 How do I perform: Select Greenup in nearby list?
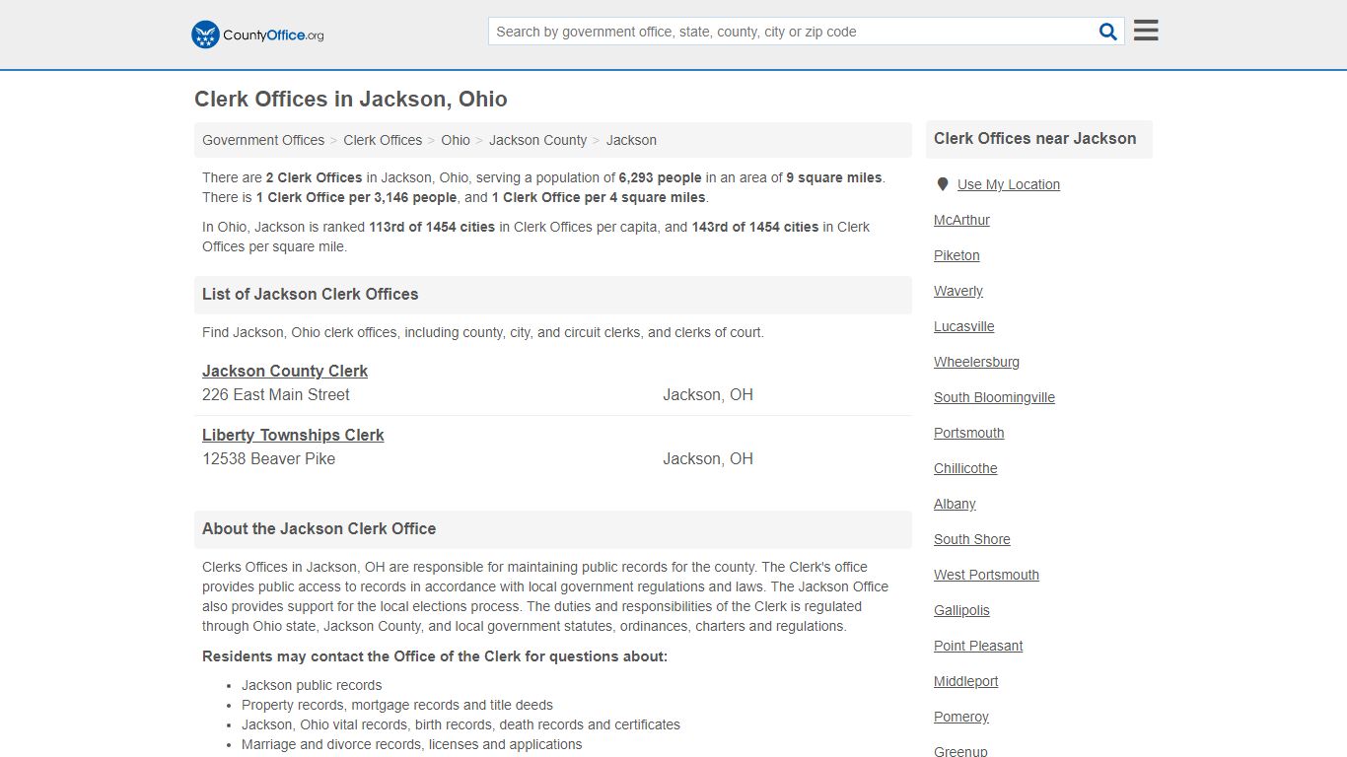point(960,750)
